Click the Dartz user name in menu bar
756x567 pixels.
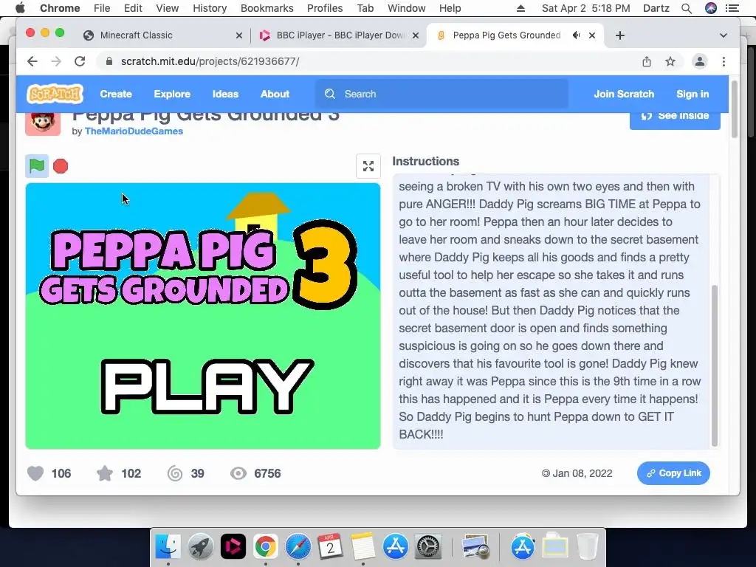point(656,8)
